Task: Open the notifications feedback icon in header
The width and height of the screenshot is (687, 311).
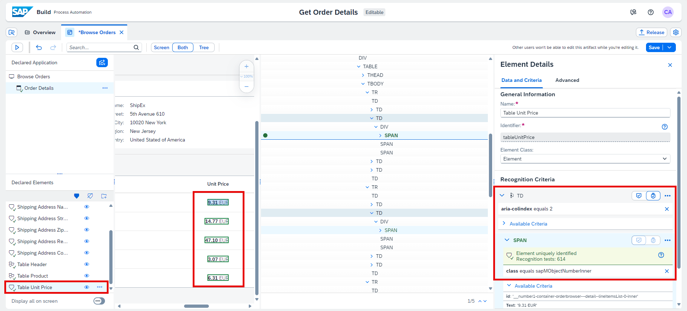Action: point(633,12)
